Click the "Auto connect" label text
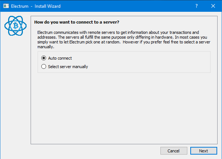This screenshot has width=222, height=159. click(60, 58)
